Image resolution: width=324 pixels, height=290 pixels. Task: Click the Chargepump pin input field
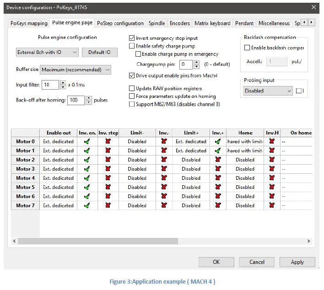pos(186,64)
